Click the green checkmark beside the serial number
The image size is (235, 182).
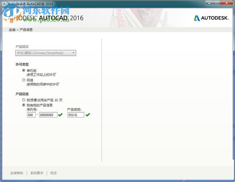(60, 115)
